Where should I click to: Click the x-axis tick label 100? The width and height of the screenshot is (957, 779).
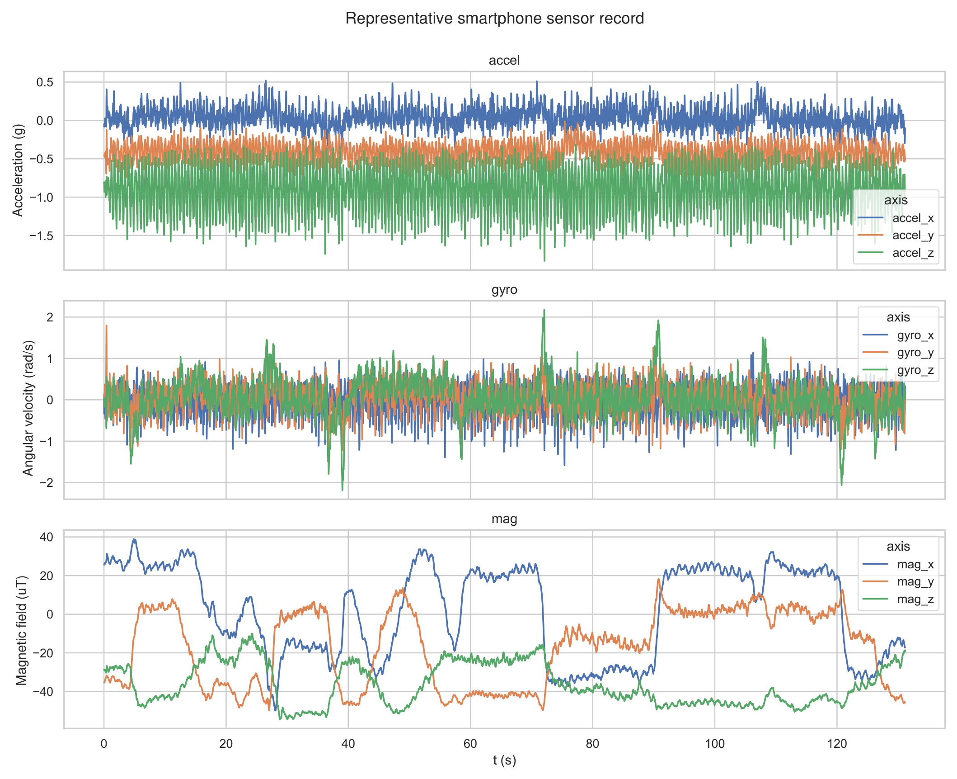715,744
